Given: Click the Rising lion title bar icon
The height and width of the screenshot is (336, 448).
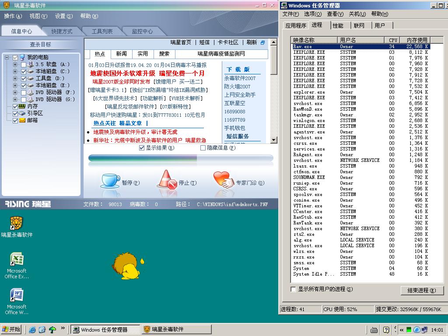Looking at the screenshot, I should click(7, 5).
